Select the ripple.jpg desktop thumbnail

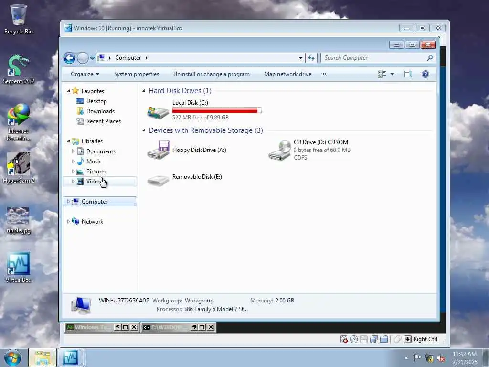tap(19, 220)
